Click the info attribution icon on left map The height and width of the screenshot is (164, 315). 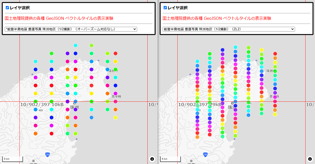pyautogui.click(x=152, y=159)
